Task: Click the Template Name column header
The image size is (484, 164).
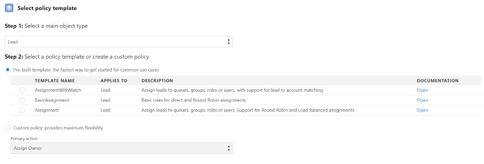Action: [55, 81]
